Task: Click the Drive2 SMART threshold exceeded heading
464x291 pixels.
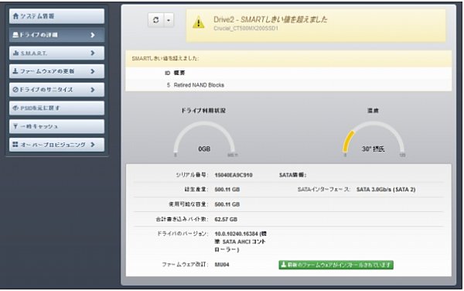Action: coord(271,19)
